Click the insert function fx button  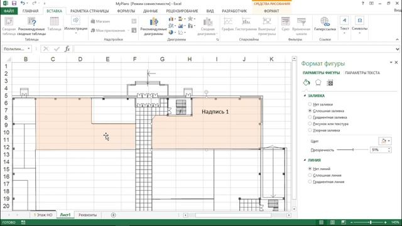[x=67, y=49]
